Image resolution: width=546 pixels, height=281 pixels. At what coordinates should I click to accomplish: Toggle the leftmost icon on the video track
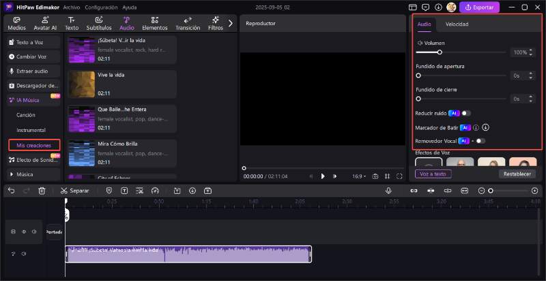(x=13, y=231)
